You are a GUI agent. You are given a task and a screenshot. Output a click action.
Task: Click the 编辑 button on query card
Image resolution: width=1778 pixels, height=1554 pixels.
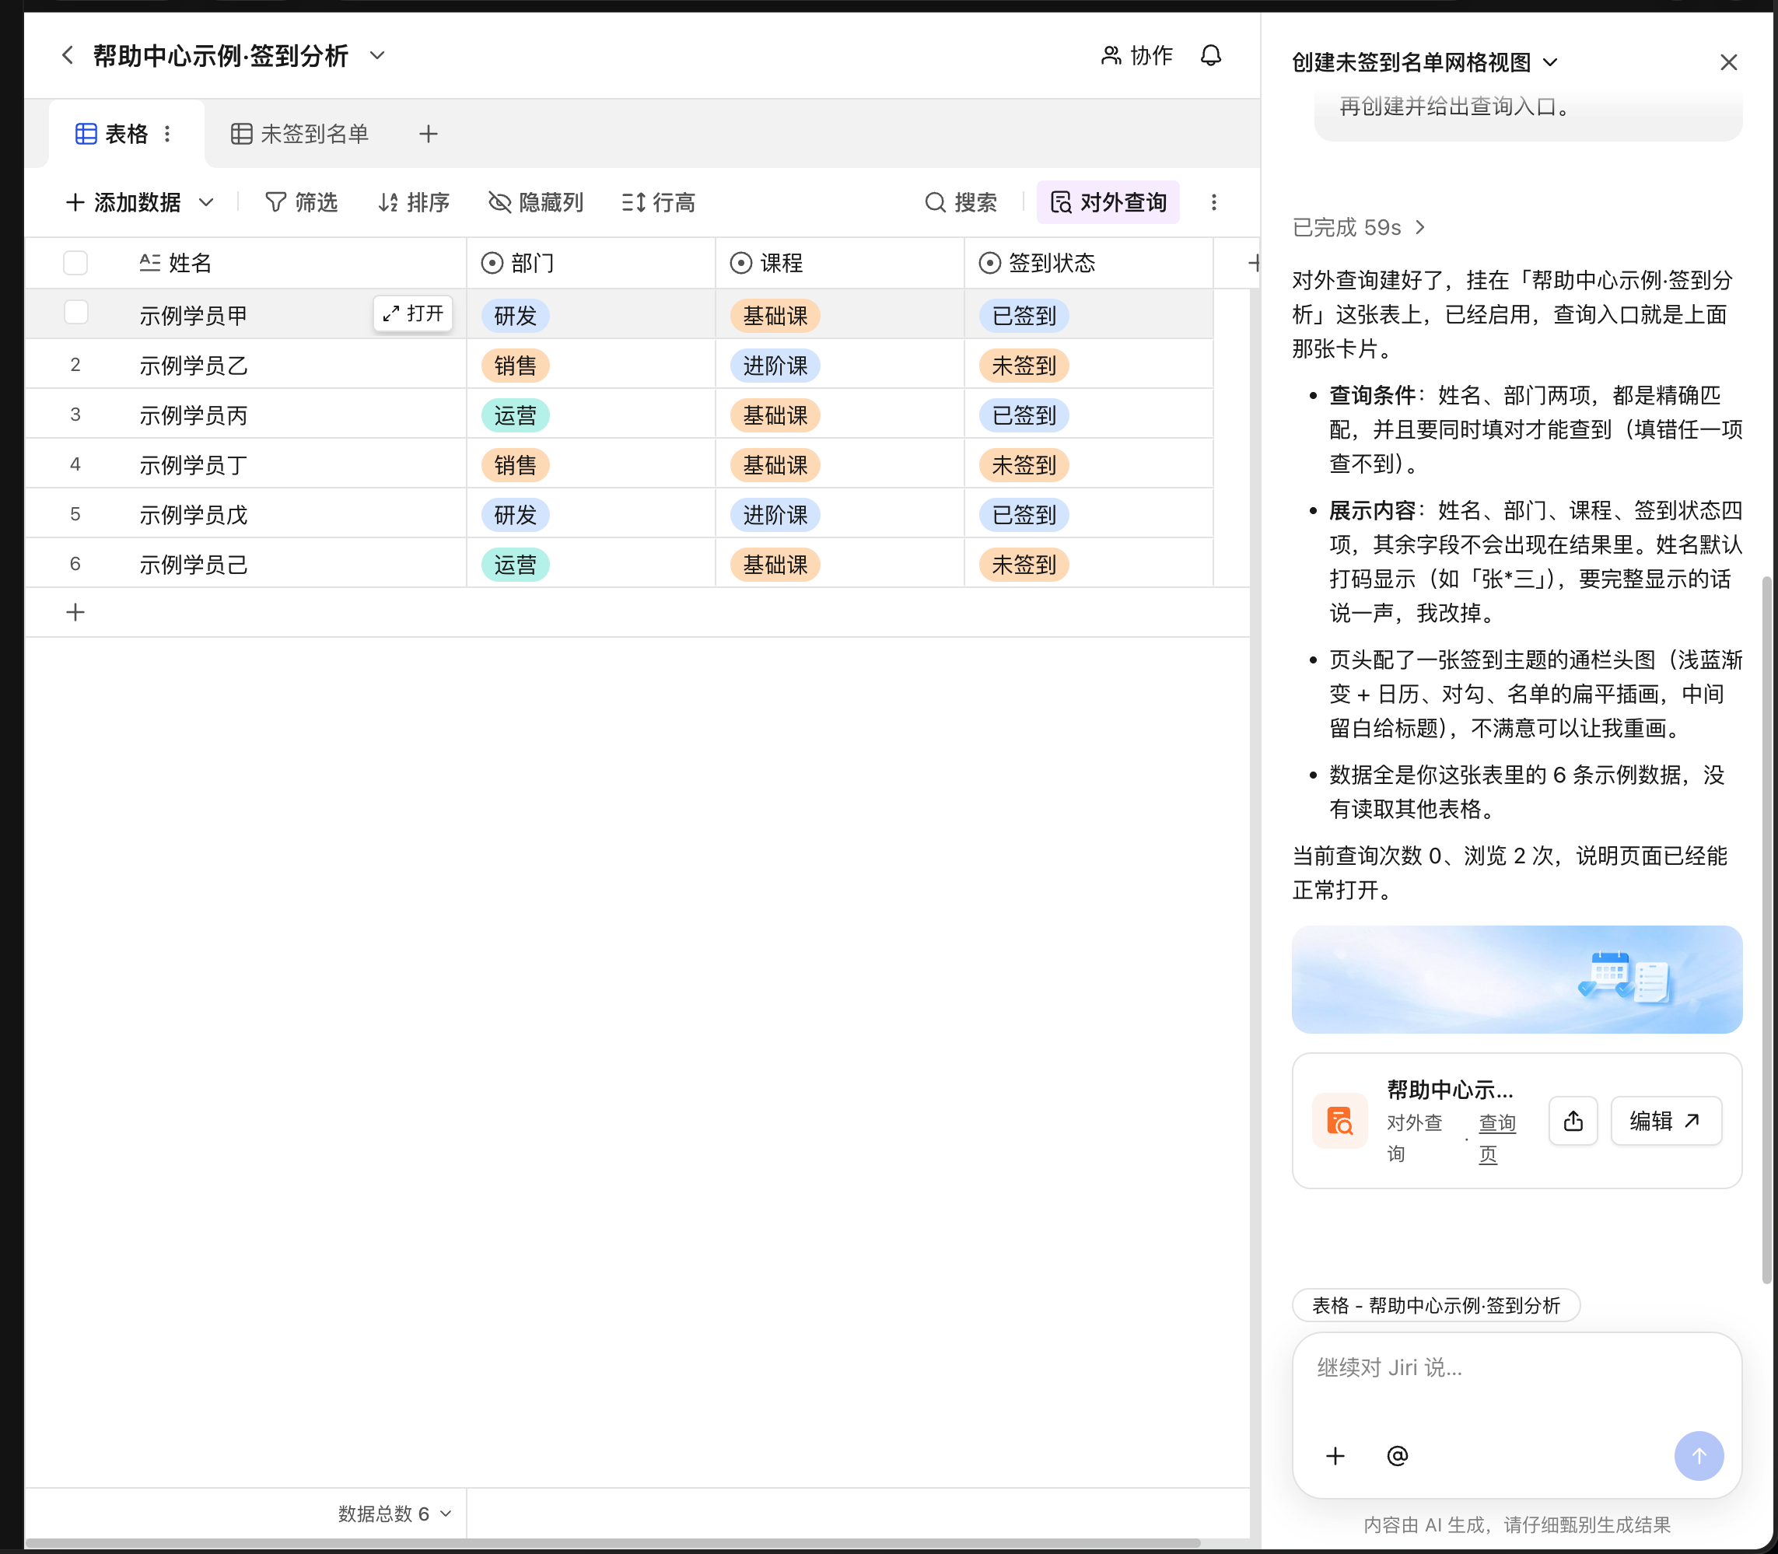coord(1665,1121)
